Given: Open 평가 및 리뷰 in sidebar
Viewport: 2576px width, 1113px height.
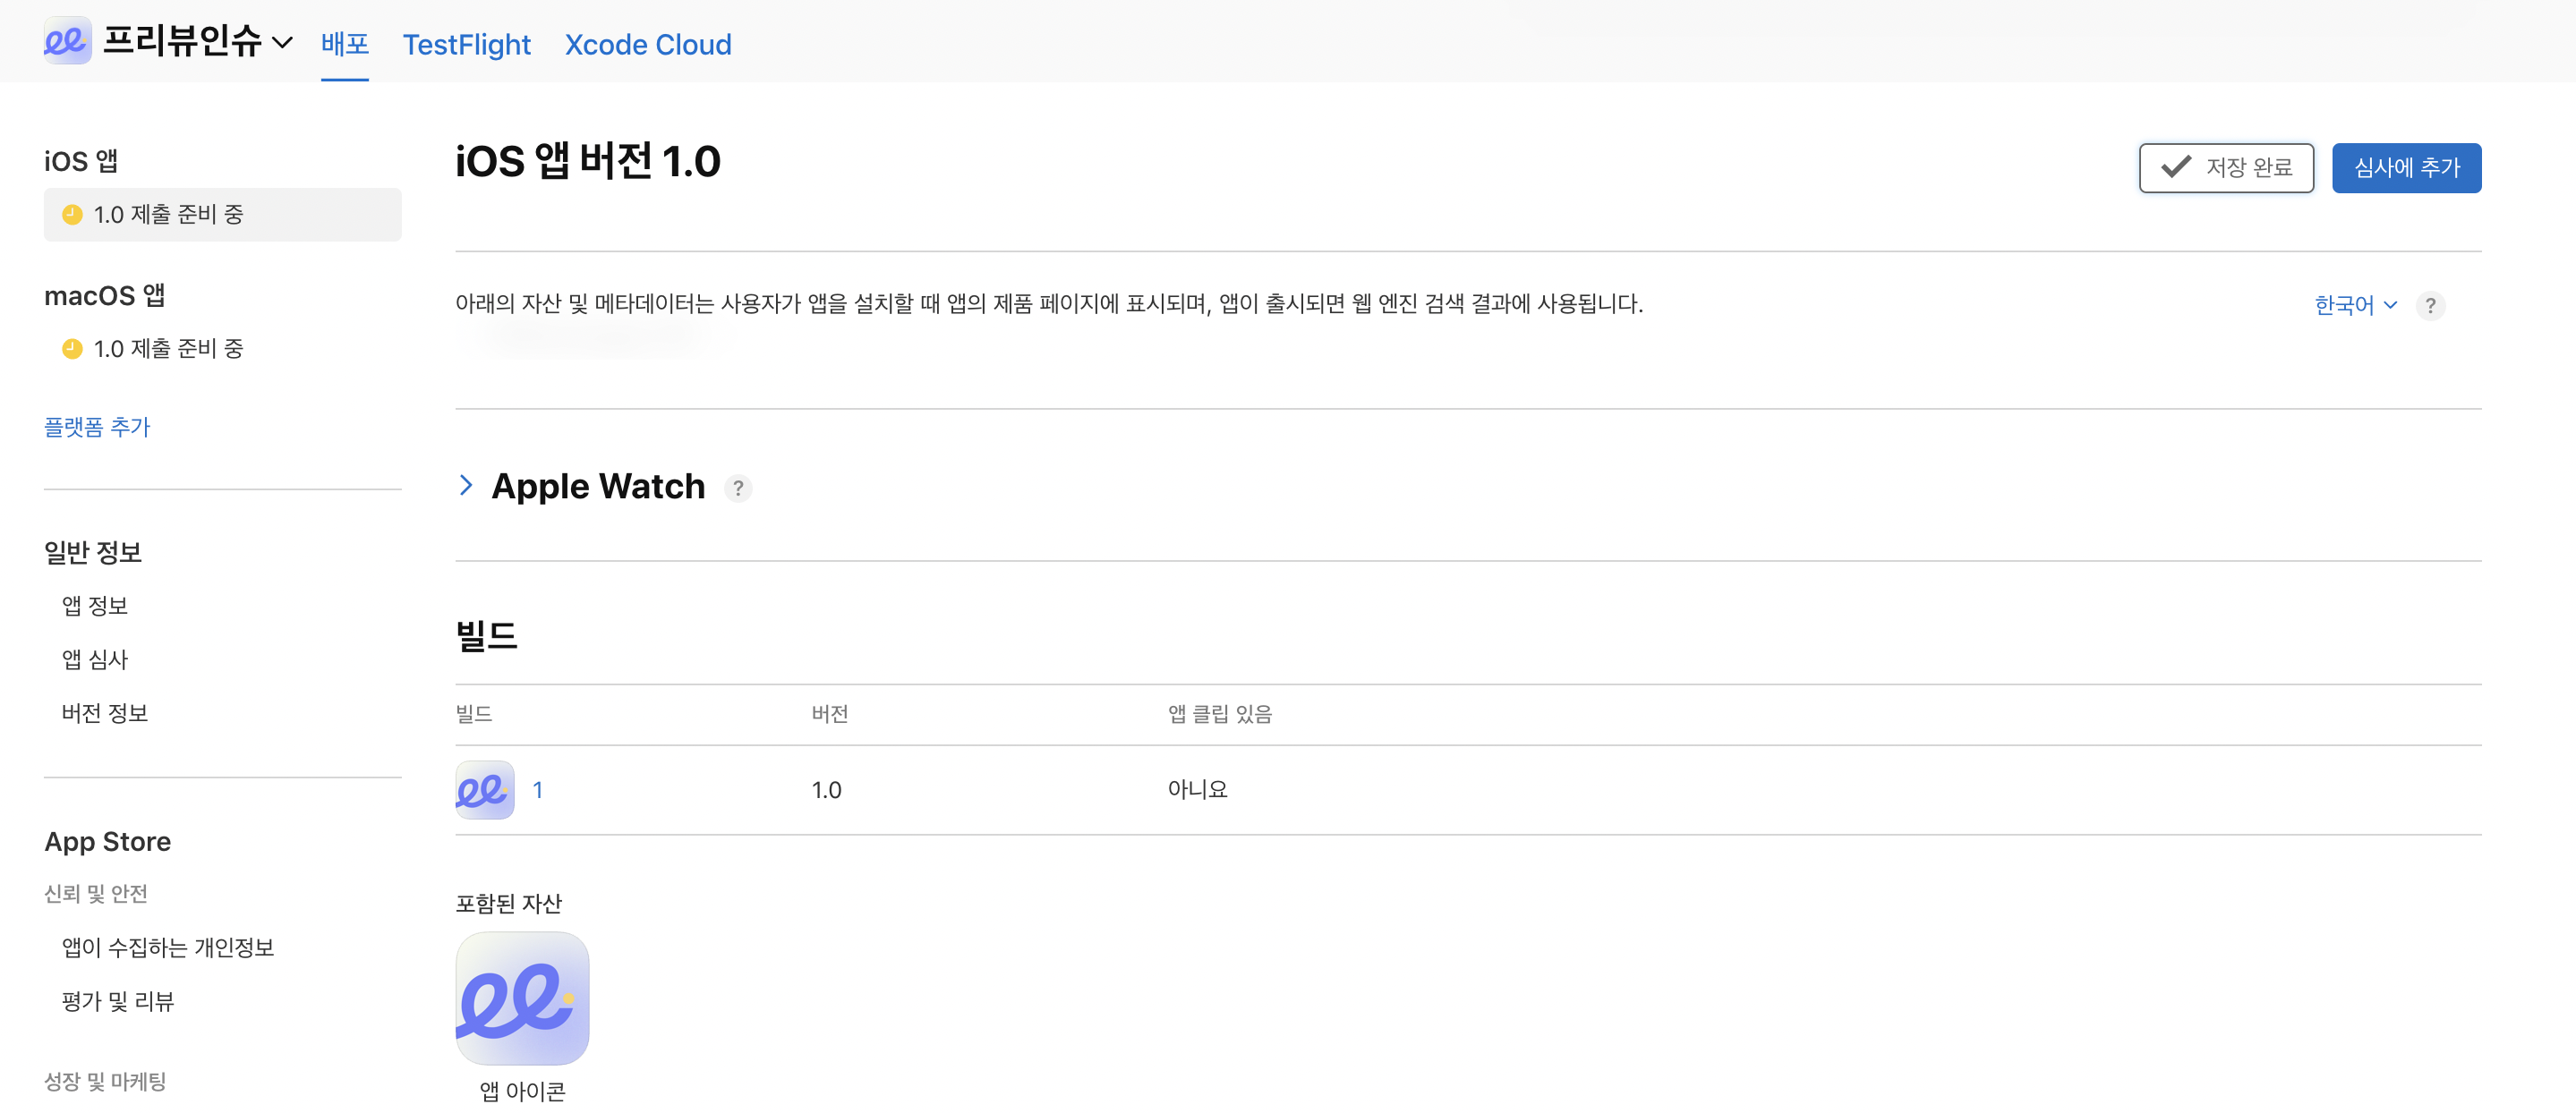Looking at the screenshot, I should click(x=118, y=1001).
